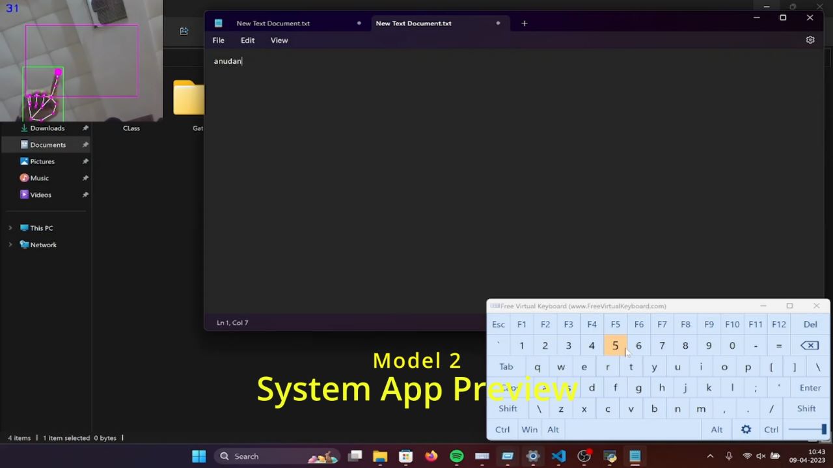Screen dimensions: 833x468
Task: Click the share icon in Explorer toolbar
Action: pyautogui.click(x=184, y=31)
